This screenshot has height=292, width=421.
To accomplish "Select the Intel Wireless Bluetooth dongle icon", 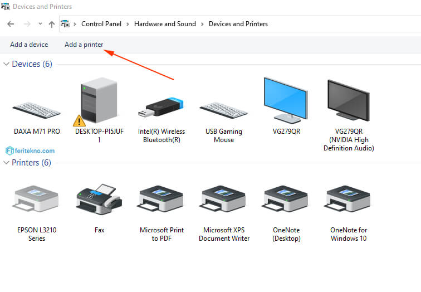I will point(161,108).
